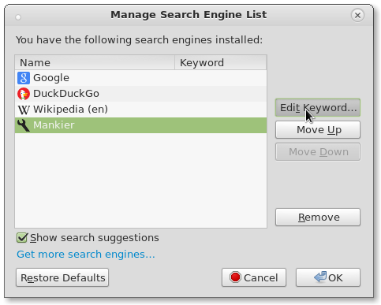The height and width of the screenshot is (305, 381).
Task: Restore default search engines
Action: [62, 277]
